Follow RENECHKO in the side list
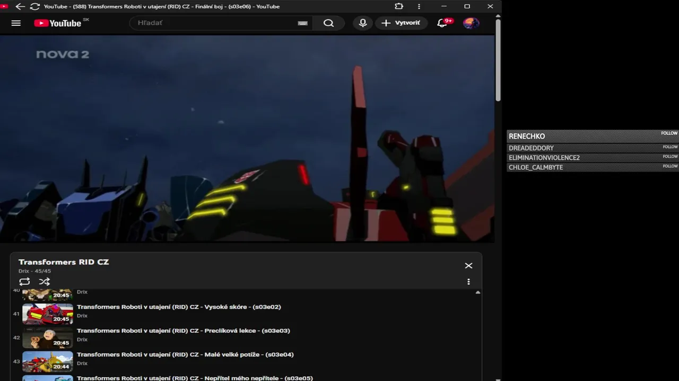679x381 pixels. pos(669,133)
